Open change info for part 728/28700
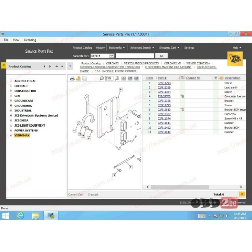The image size is (252, 252). pyautogui.click(x=182, y=96)
